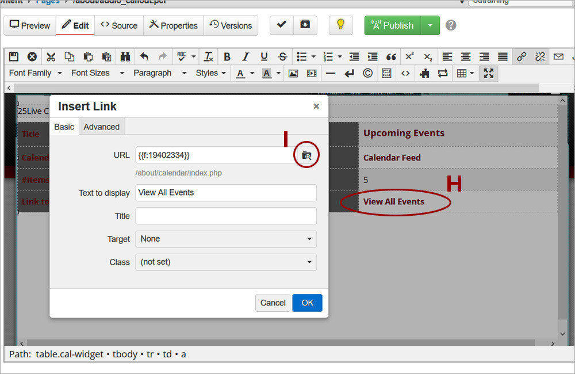Toggle underline formatting
This screenshot has height=374, width=575.
(x=264, y=56)
